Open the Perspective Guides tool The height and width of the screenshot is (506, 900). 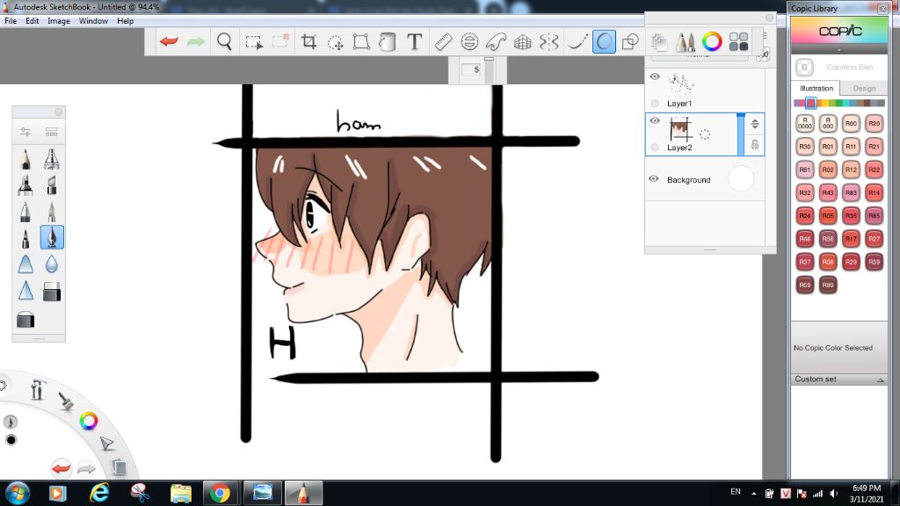click(x=522, y=42)
